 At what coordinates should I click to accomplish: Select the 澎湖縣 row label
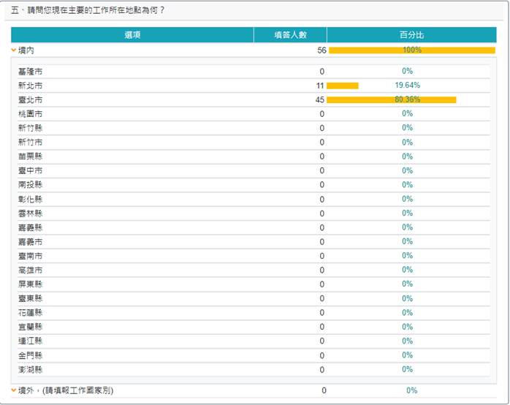click(30, 369)
